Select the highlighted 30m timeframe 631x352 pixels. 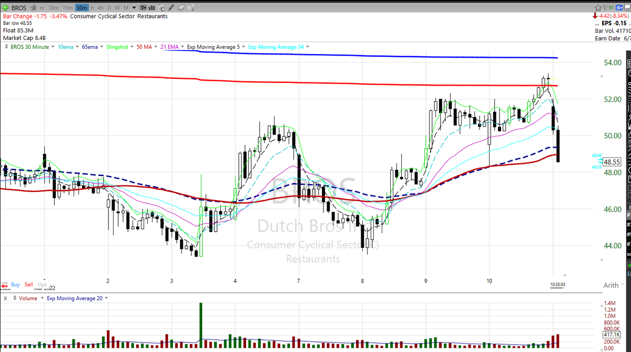(82, 8)
